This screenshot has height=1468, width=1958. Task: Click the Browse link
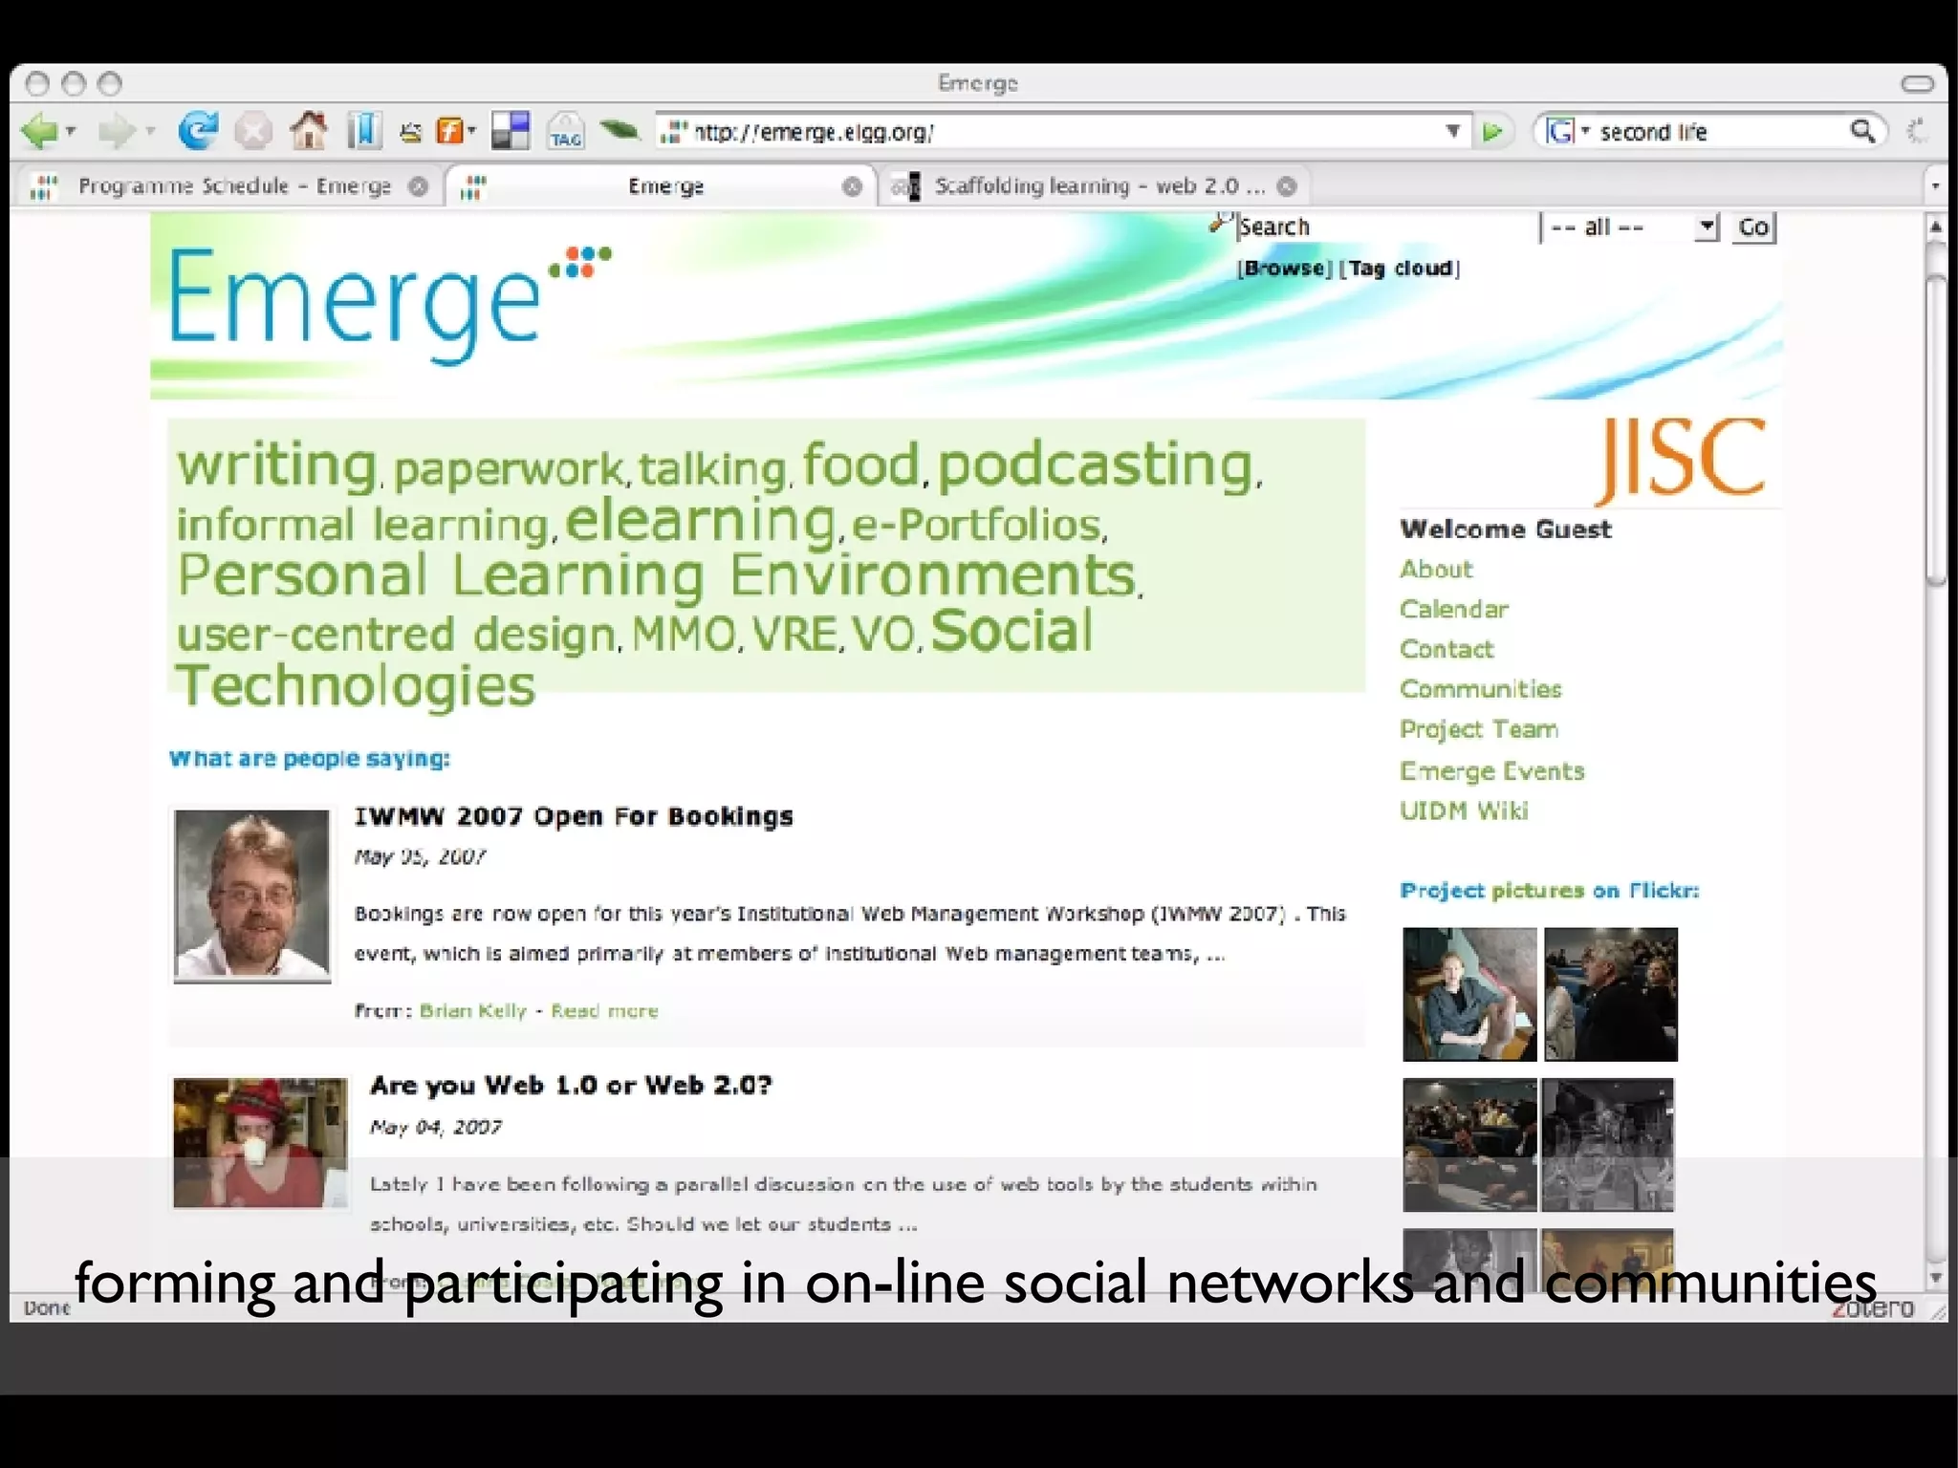pos(1285,269)
